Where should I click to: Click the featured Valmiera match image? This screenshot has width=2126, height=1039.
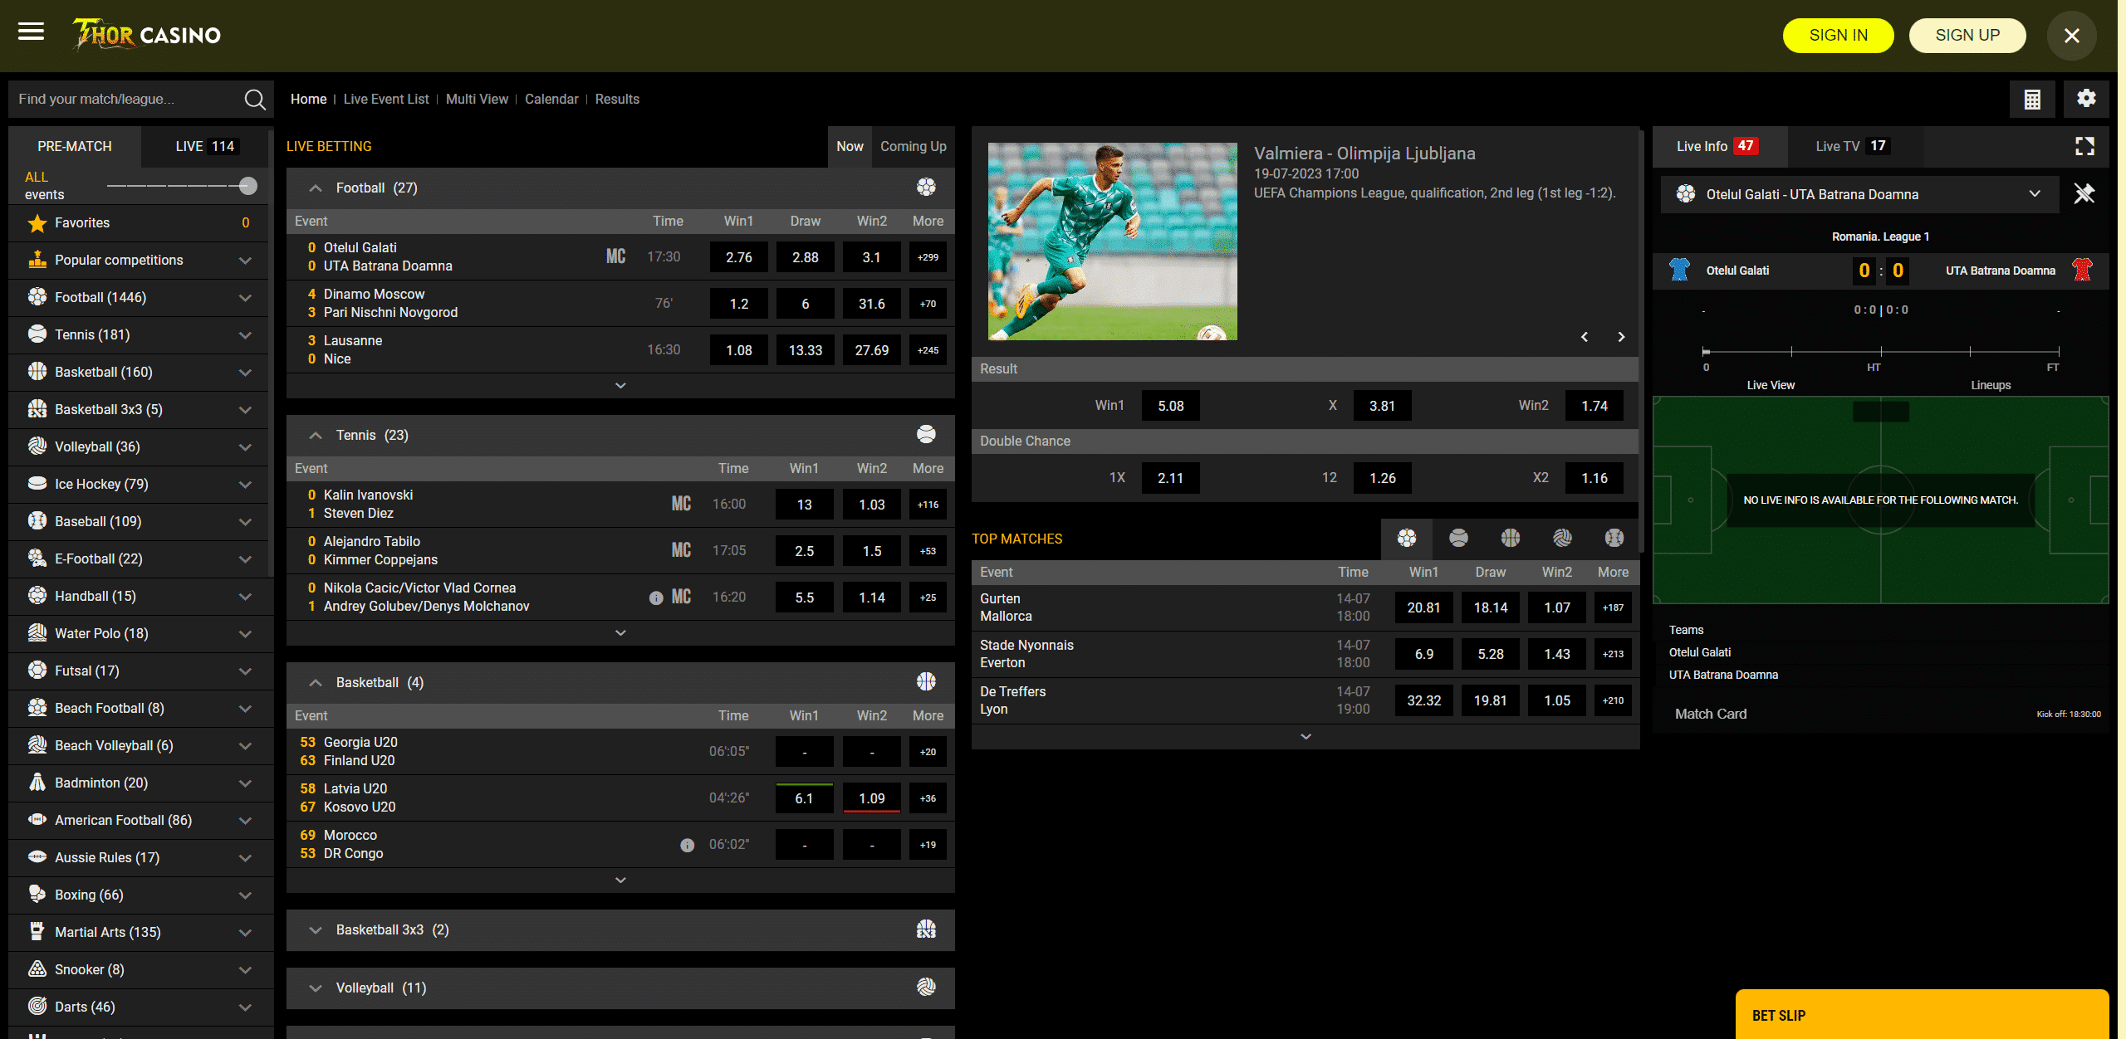pos(1112,241)
